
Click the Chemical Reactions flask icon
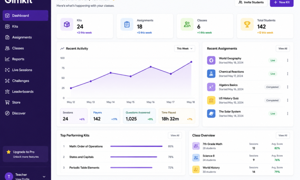coord(211,74)
